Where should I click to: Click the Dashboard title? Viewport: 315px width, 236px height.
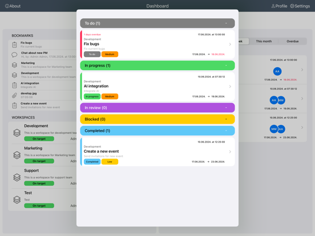[157, 6]
